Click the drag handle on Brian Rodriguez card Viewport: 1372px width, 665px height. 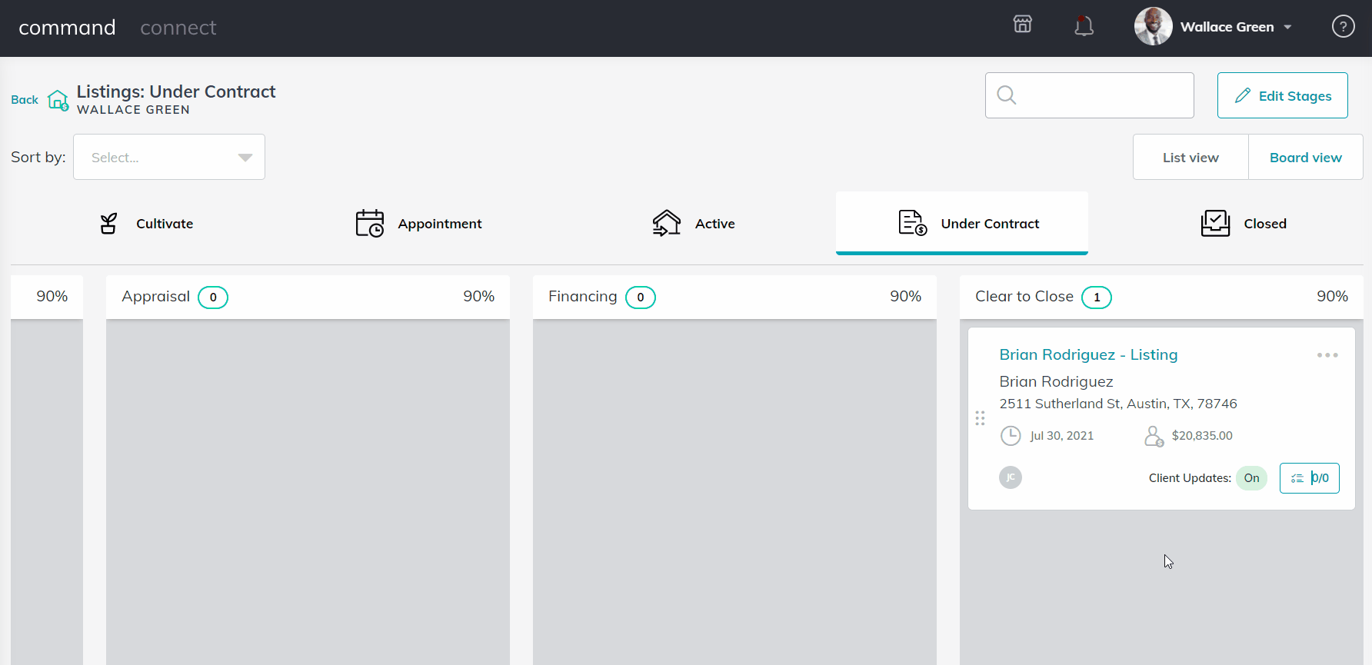coord(980,418)
